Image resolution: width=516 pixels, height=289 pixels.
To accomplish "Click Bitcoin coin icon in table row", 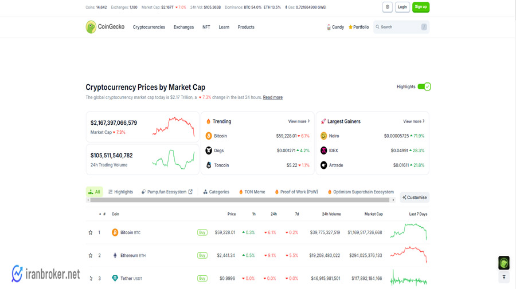I will pos(115,232).
